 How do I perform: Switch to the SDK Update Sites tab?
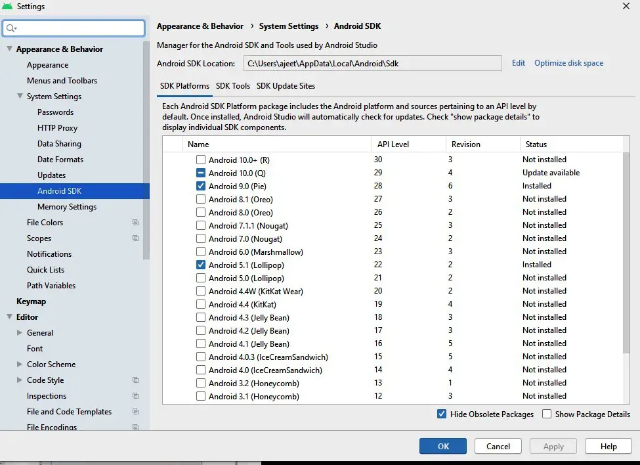pos(286,86)
